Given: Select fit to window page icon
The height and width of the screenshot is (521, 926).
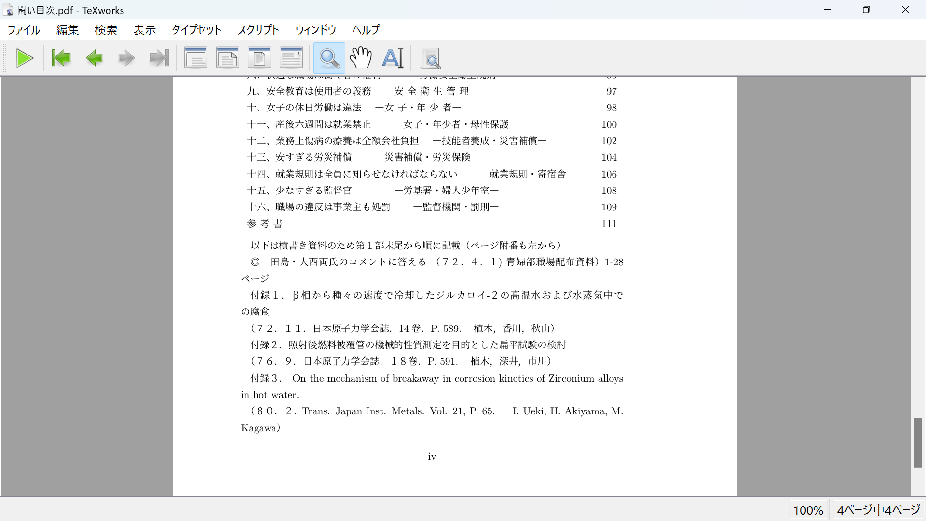Looking at the screenshot, I should click(x=259, y=58).
